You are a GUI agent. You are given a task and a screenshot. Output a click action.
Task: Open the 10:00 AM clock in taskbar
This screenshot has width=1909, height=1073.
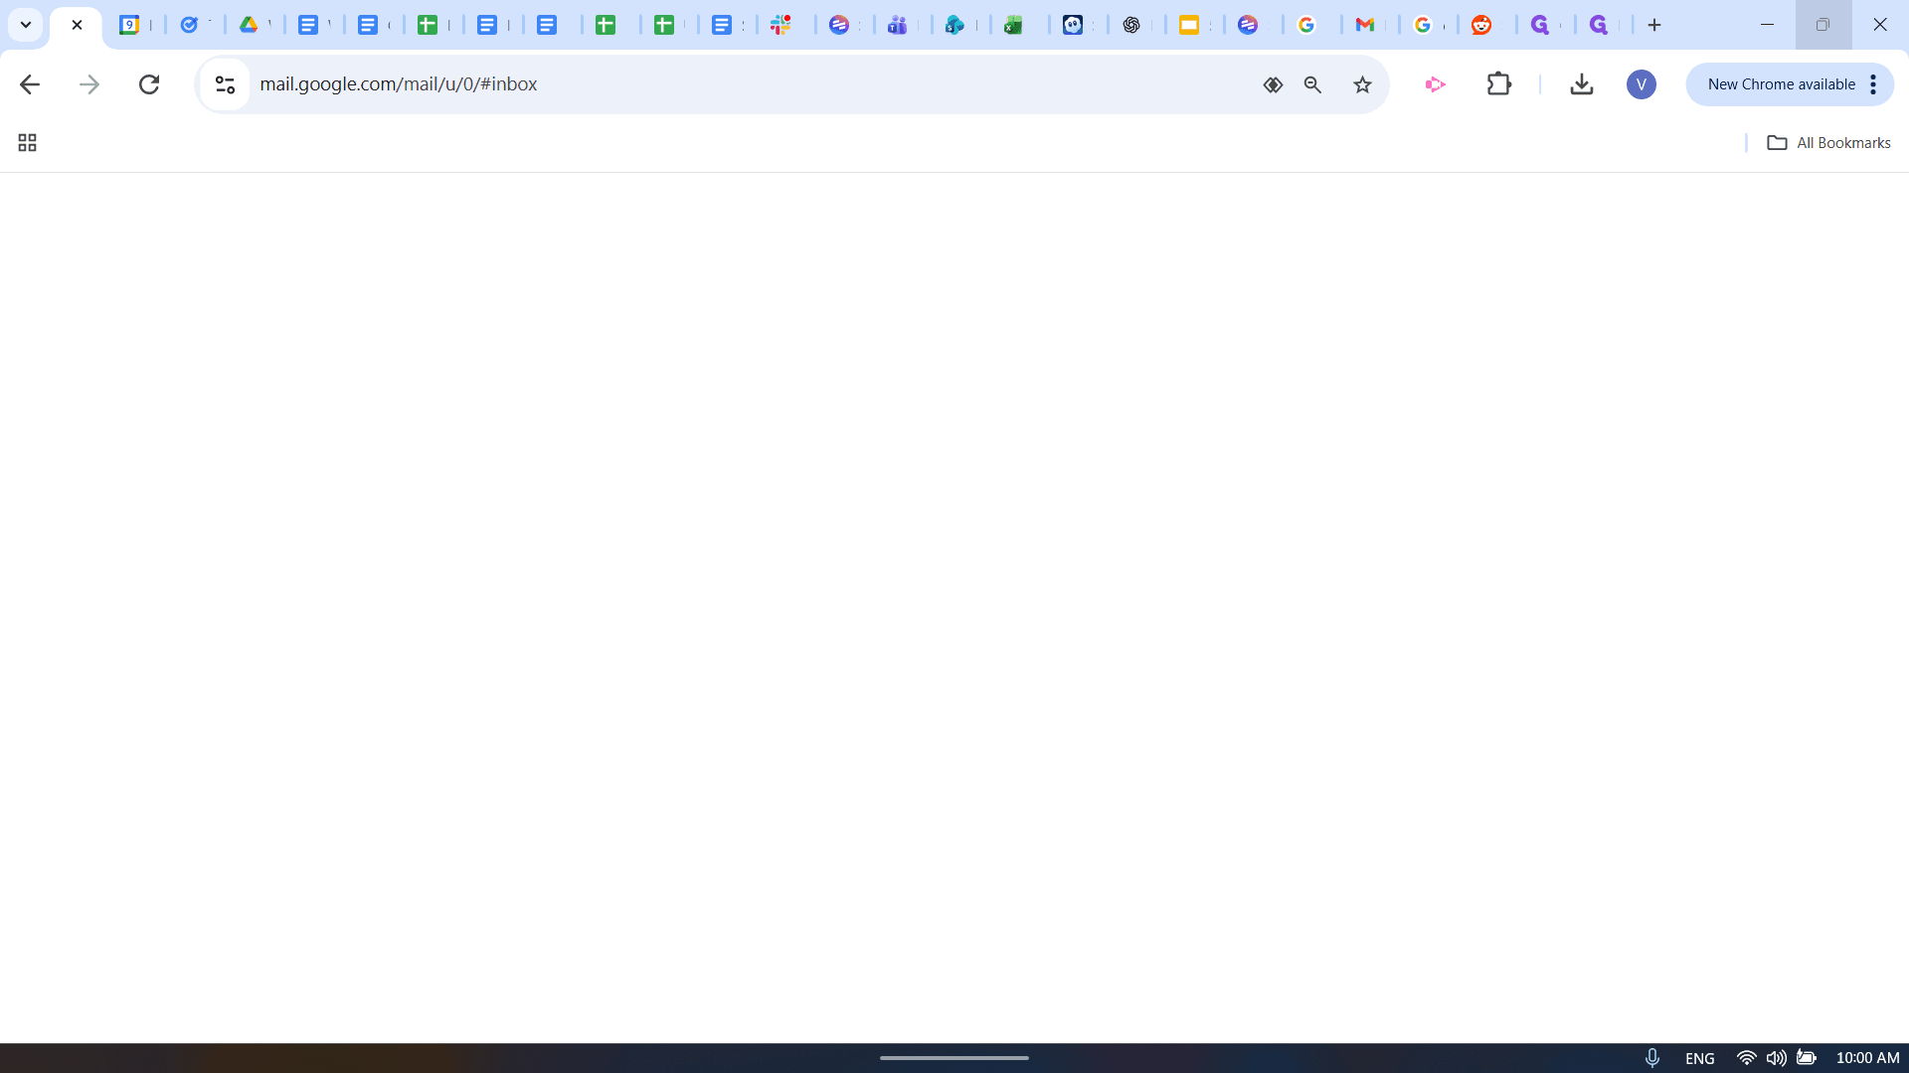click(x=1867, y=1058)
